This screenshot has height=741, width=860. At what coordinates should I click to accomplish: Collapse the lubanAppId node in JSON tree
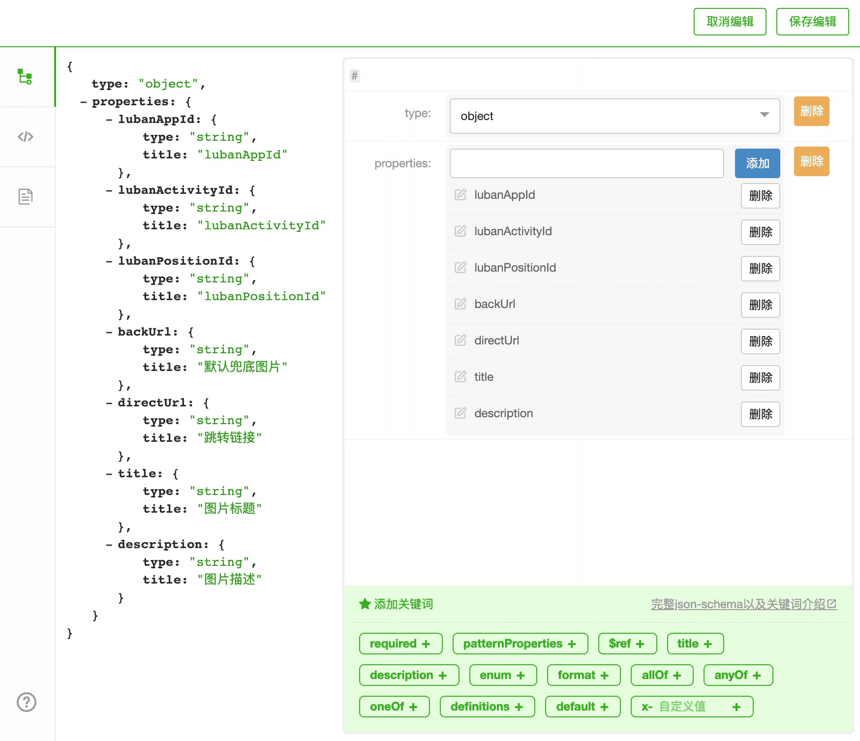pos(109,120)
